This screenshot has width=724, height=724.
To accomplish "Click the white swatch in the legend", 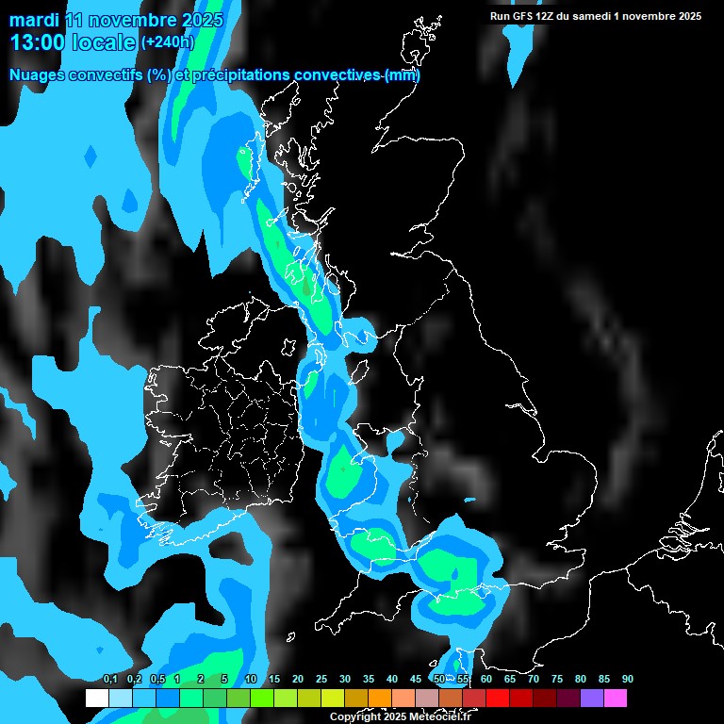I will click(x=97, y=698).
